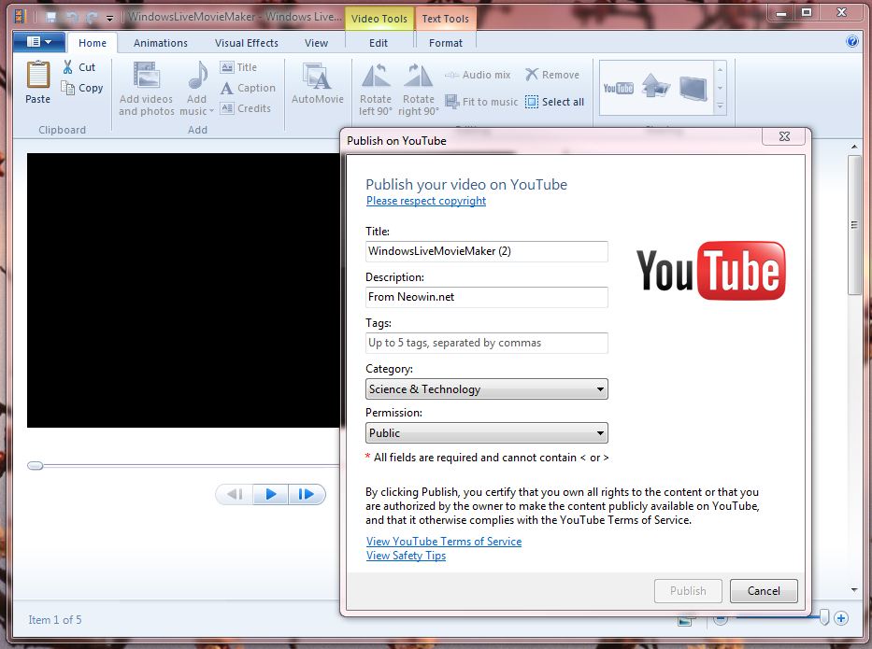Screen dimensions: 872x649
Task: Click the Movie Maker app icon in title bar
Action: [x=20, y=17]
